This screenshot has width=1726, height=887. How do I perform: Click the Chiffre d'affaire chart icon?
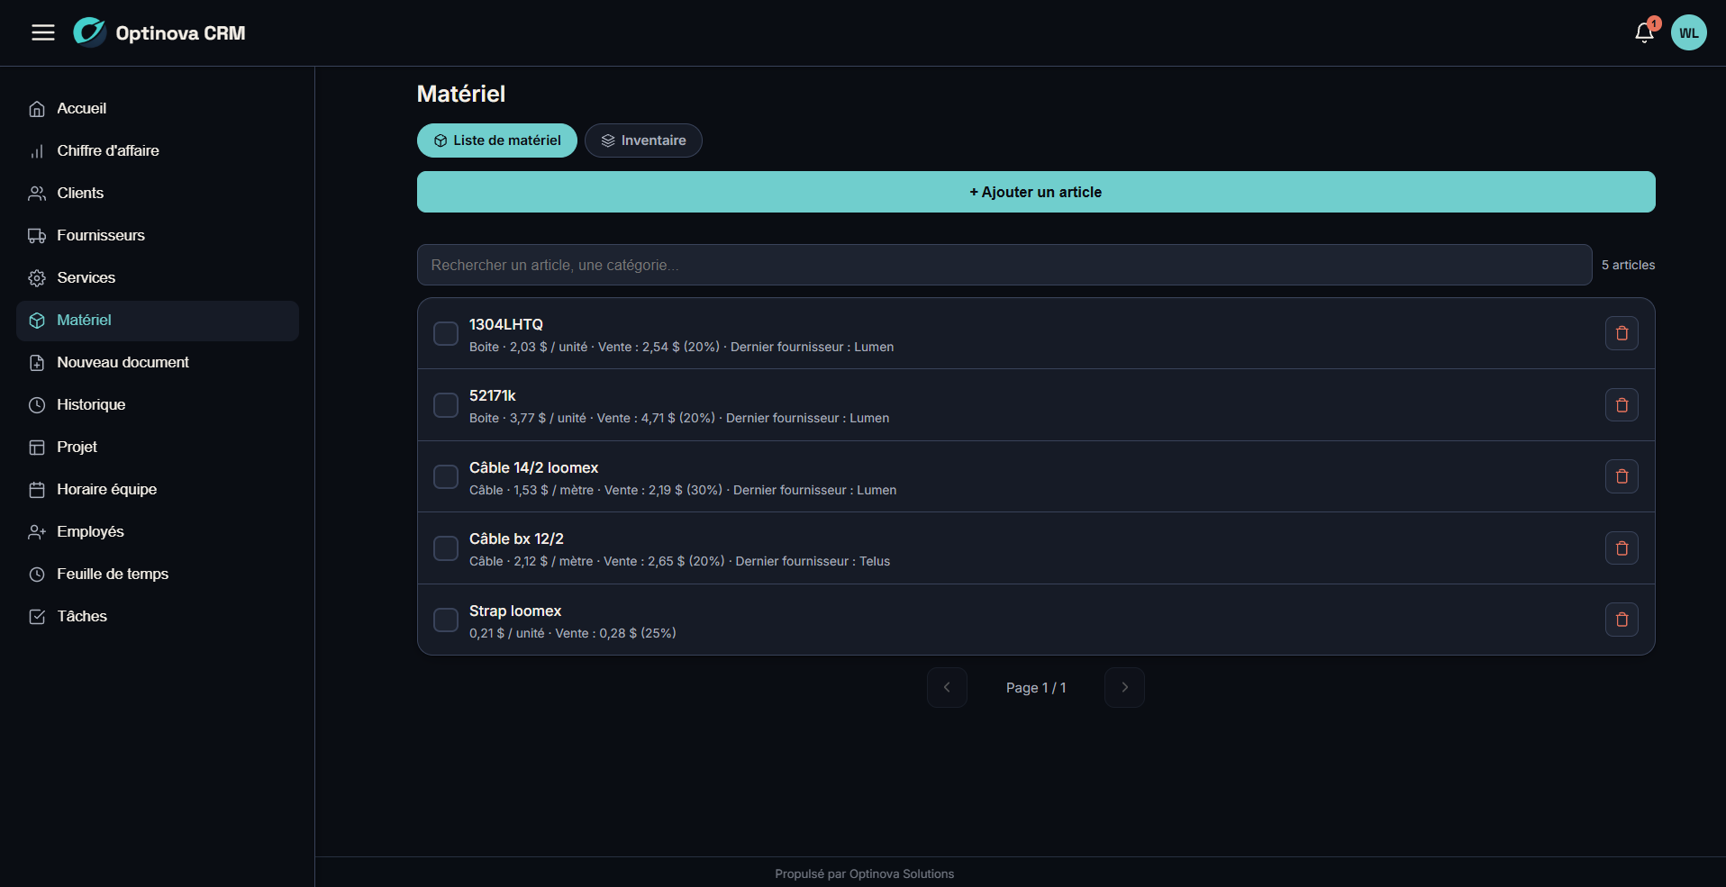(37, 151)
